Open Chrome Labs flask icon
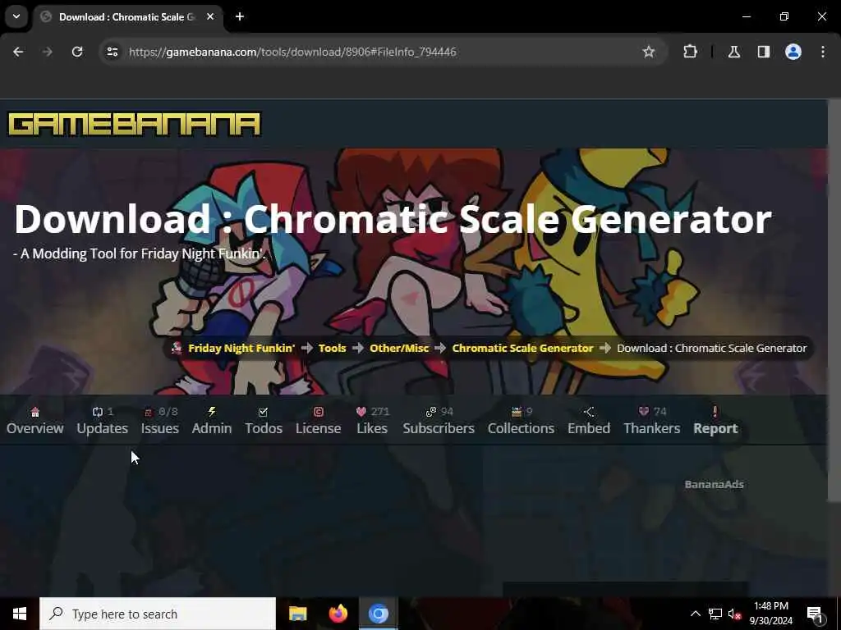The width and height of the screenshot is (841, 630). coord(733,52)
